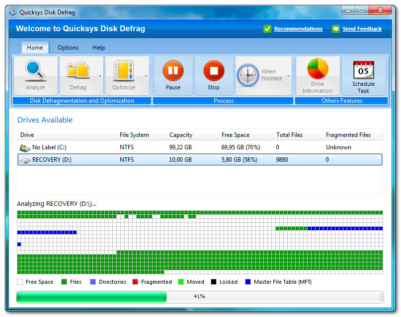Click the Analyzing RECOVERY (D:\) status text
This screenshot has height=317, width=401.
[57, 204]
